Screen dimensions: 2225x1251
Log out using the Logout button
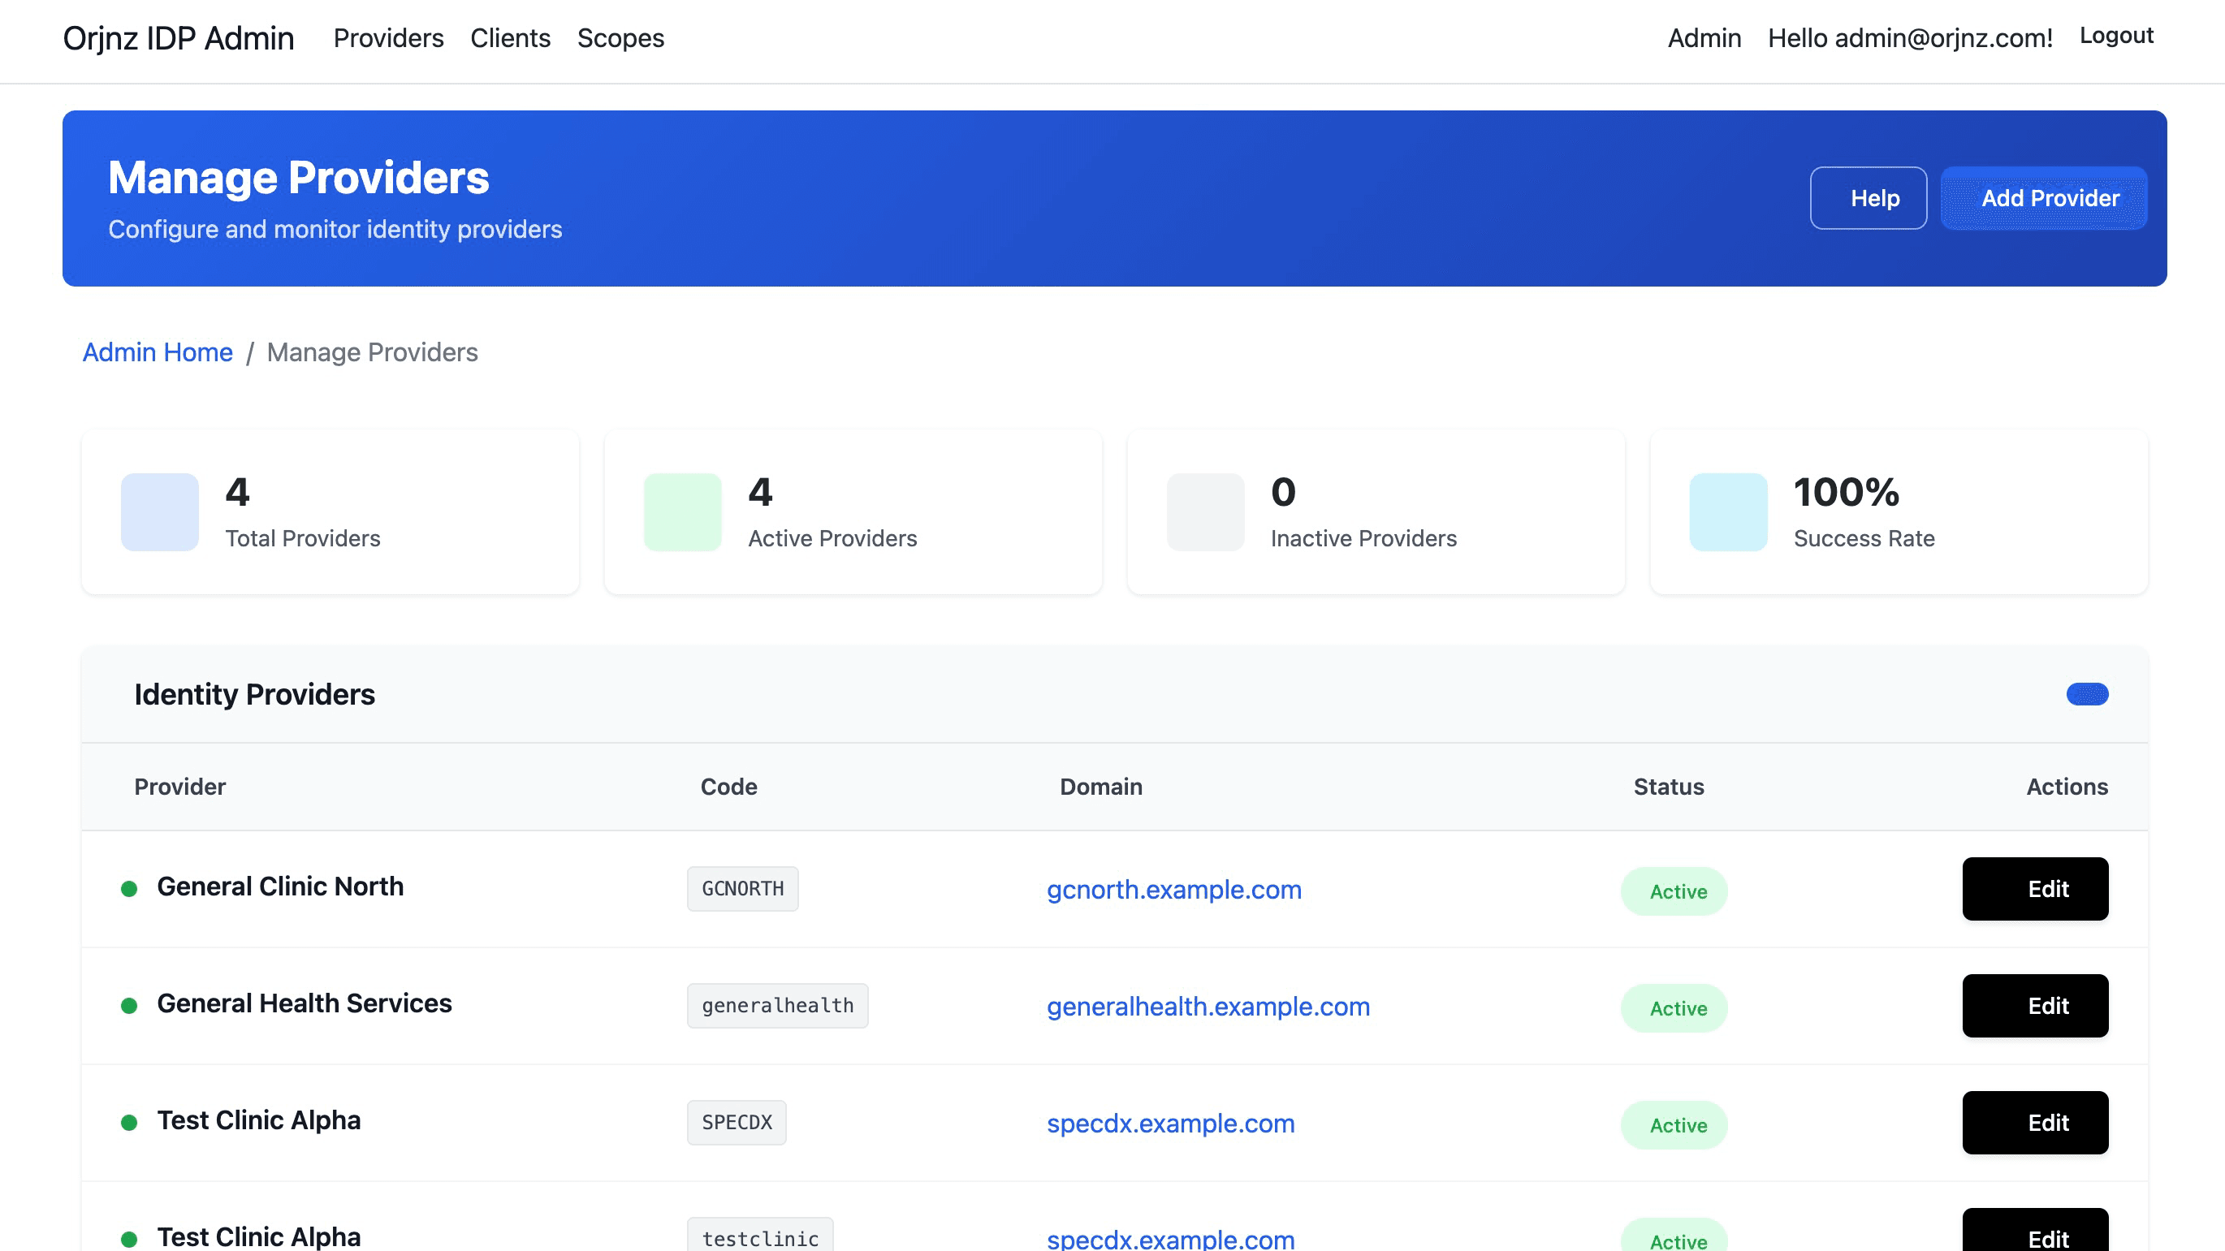pos(2116,36)
